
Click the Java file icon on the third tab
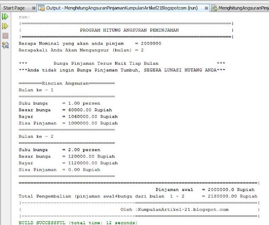214,8
